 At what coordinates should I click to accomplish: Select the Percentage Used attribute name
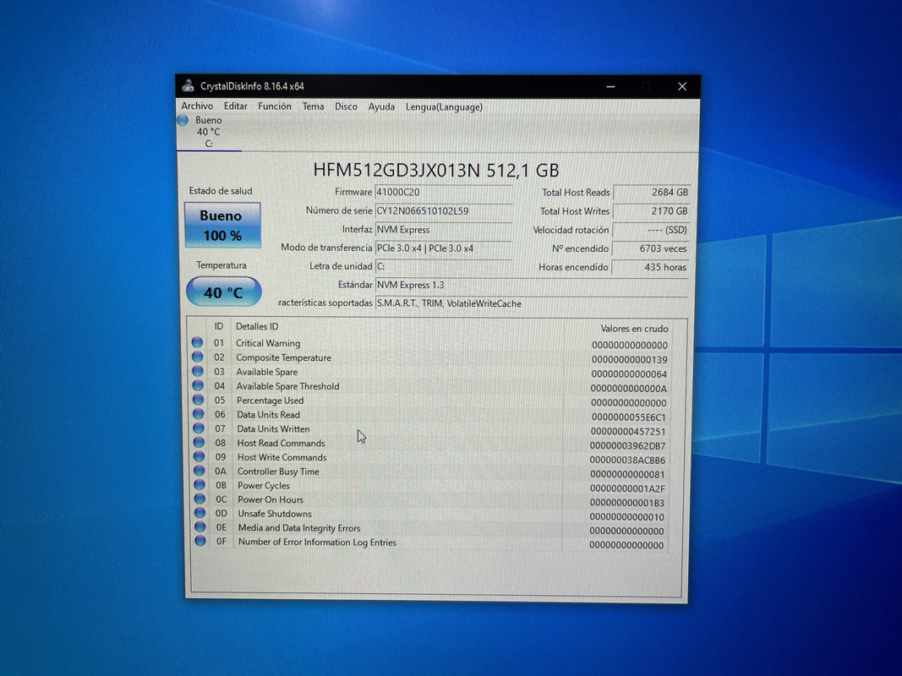[270, 401]
